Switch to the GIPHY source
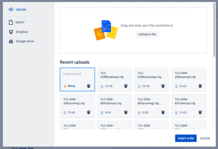The image size is (218, 149). click(x=20, y=22)
